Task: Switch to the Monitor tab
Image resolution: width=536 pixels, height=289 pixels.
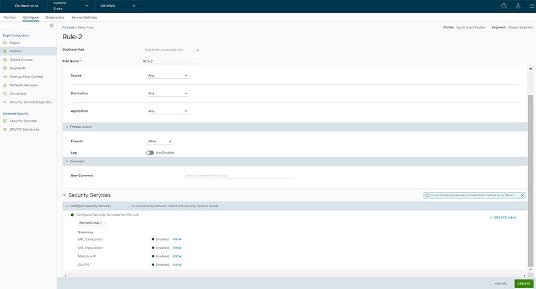Action: point(10,18)
